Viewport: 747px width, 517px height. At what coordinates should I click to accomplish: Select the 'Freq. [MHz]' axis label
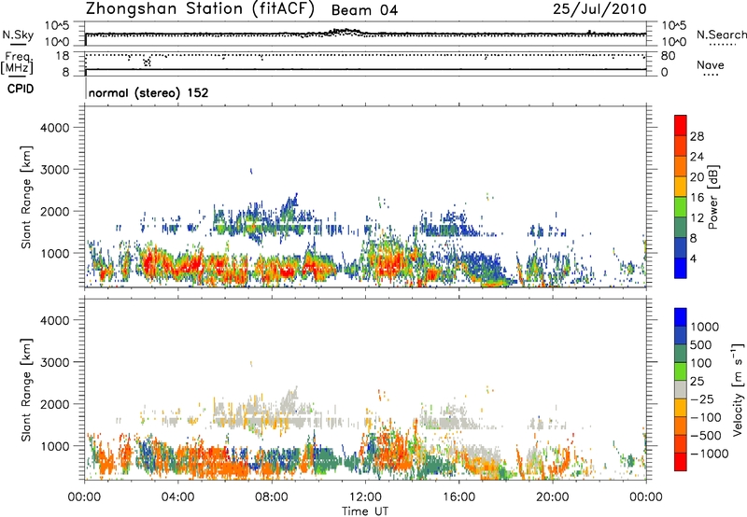tap(17, 63)
